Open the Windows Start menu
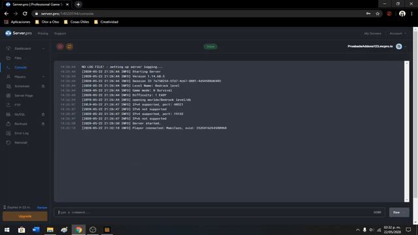 click(x=7, y=230)
